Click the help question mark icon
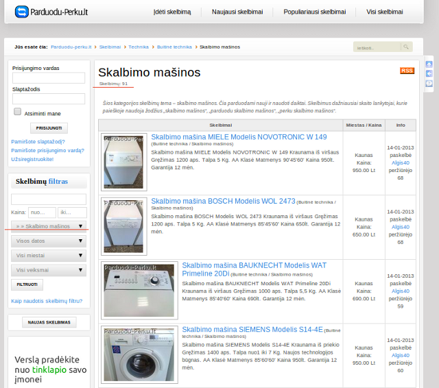The width and height of the screenshot is (439, 388). (x=429, y=83)
